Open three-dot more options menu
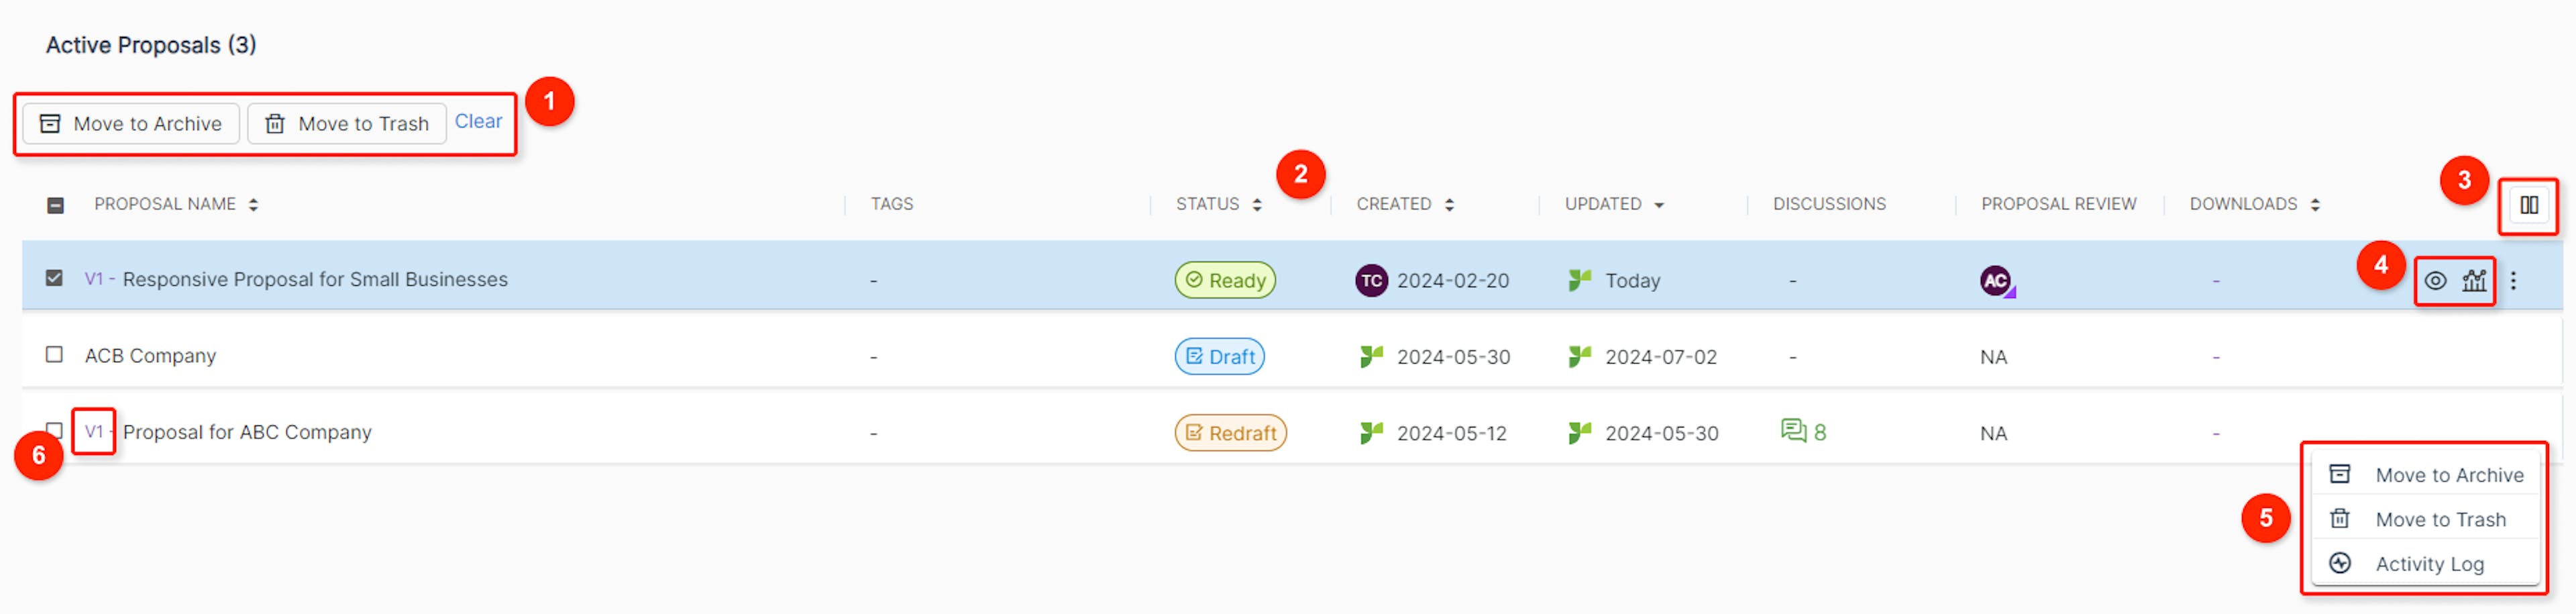Screen dimensions: 2576x614 pyautogui.click(x=2513, y=281)
